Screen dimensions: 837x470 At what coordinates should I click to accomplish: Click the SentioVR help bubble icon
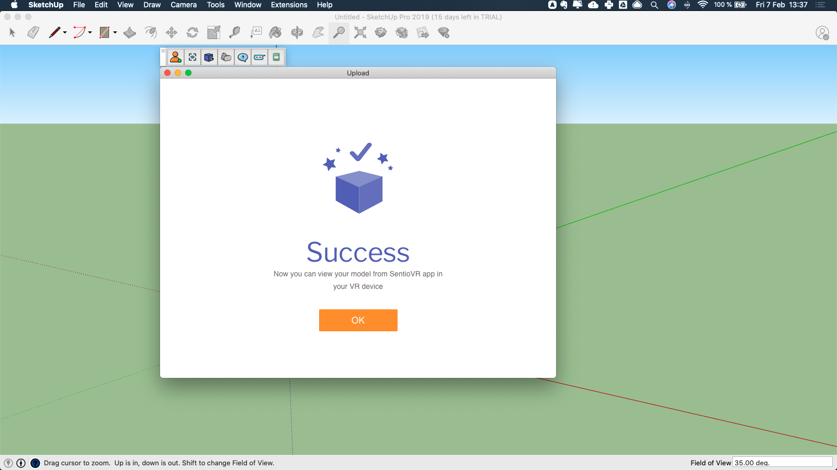click(243, 57)
